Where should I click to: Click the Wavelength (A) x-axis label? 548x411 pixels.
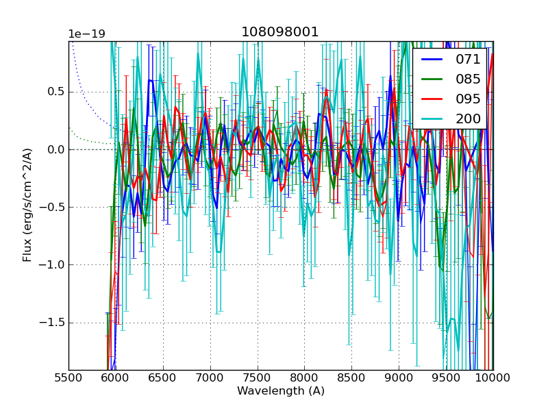281,391
